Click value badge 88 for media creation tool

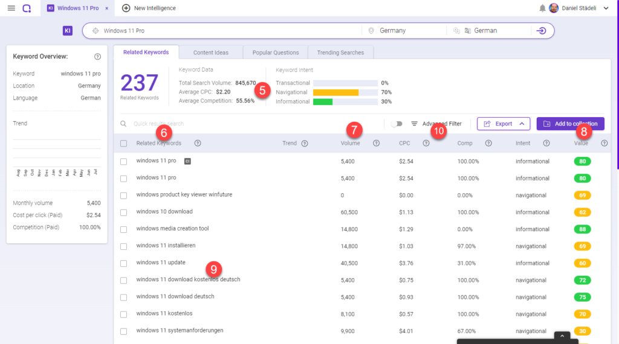tap(582, 229)
